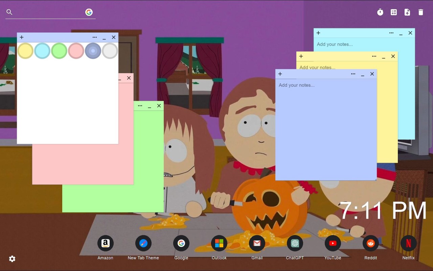Open the Gmail shortcut
The image size is (433, 271).
[x=257, y=243]
